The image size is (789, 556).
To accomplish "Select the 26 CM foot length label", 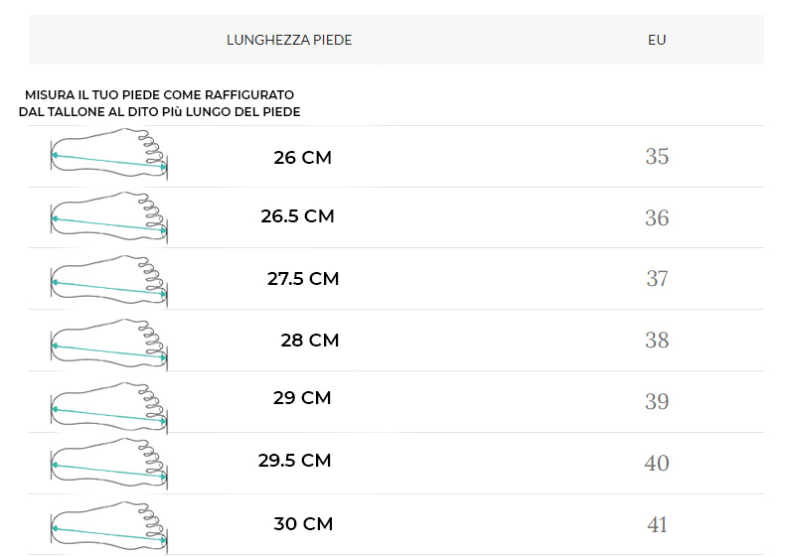I will click(x=302, y=157).
